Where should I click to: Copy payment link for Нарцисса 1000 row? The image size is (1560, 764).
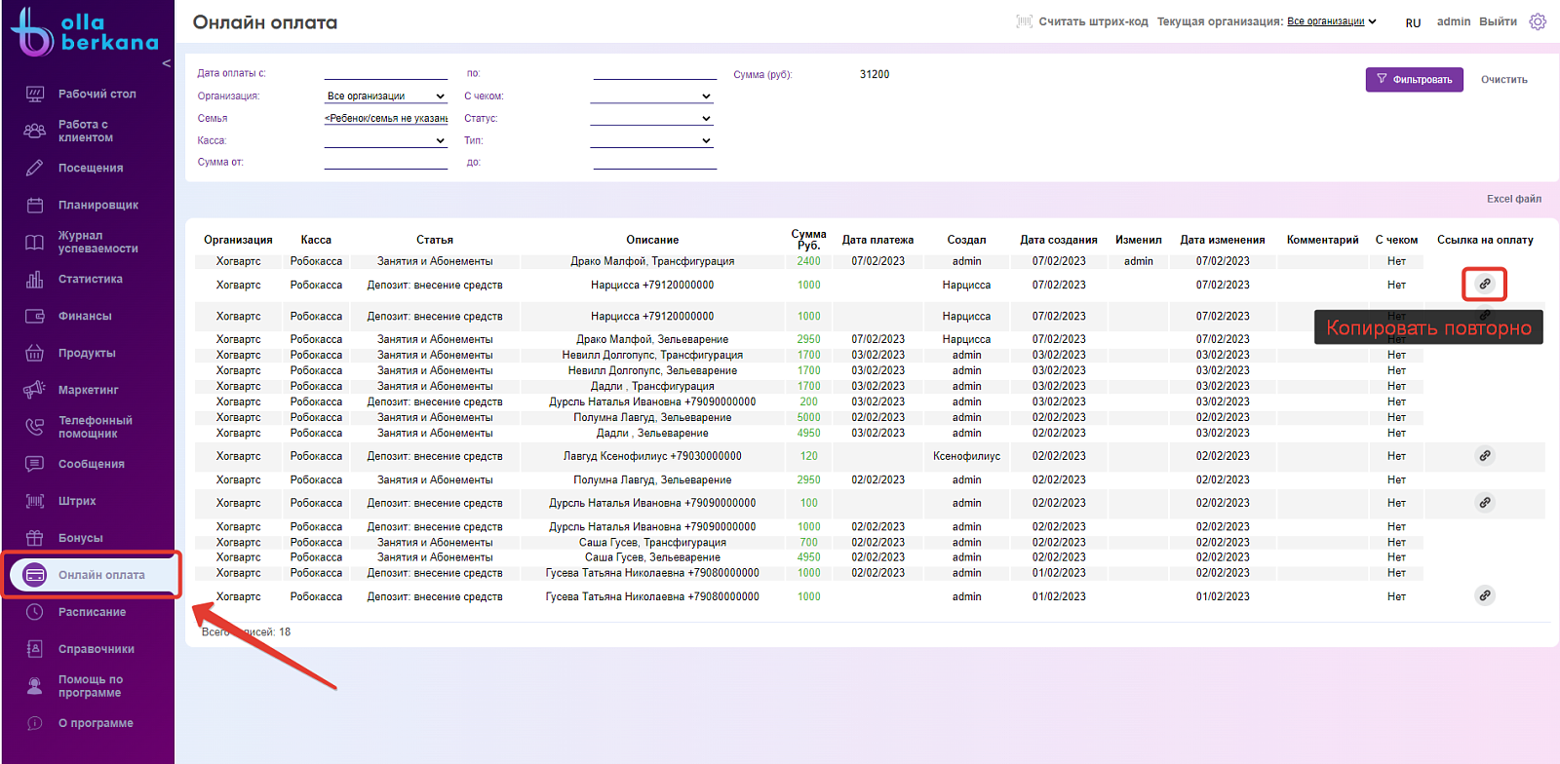pyautogui.click(x=1485, y=285)
